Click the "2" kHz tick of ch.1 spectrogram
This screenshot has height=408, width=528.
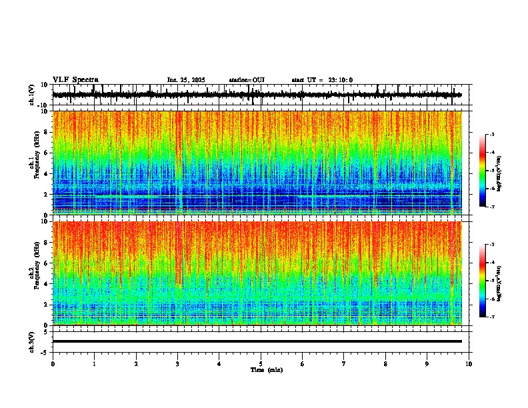(x=47, y=194)
